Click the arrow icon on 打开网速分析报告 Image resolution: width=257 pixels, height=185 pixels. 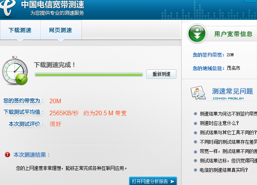pos(172,182)
